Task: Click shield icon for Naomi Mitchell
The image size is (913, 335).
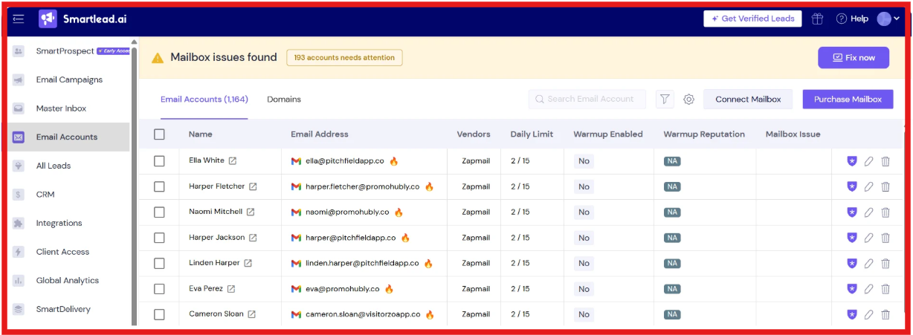Action: pos(852,212)
